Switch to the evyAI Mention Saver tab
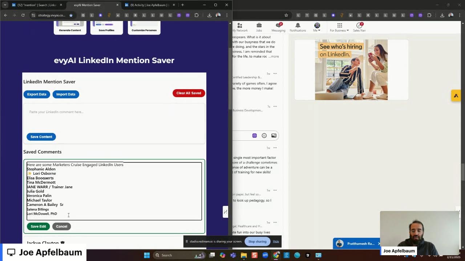The image size is (465, 261). [x=93, y=5]
